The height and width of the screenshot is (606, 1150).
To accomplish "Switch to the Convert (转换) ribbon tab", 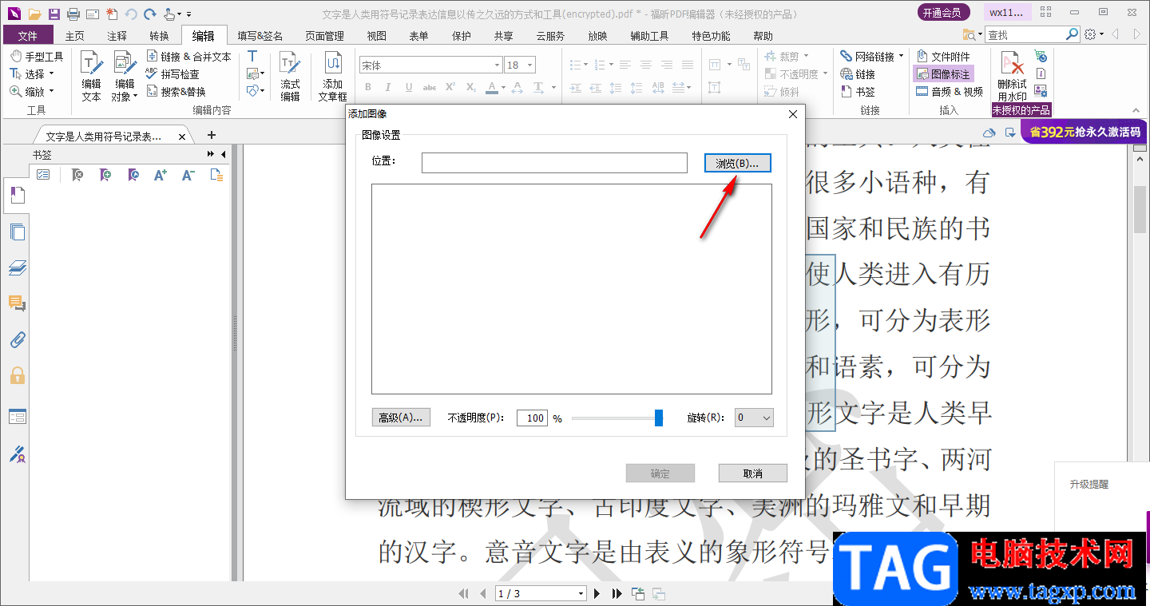I will 159,36.
